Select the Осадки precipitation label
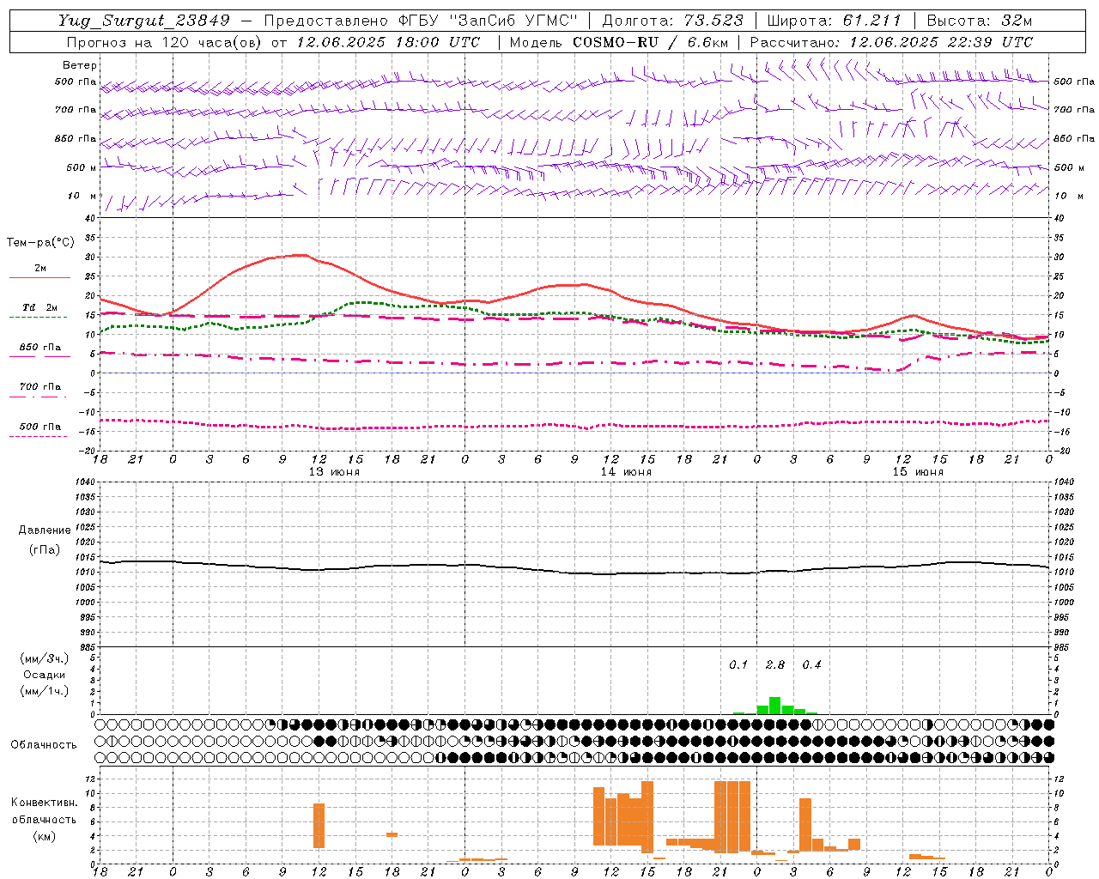The image size is (1099, 879). 45,675
